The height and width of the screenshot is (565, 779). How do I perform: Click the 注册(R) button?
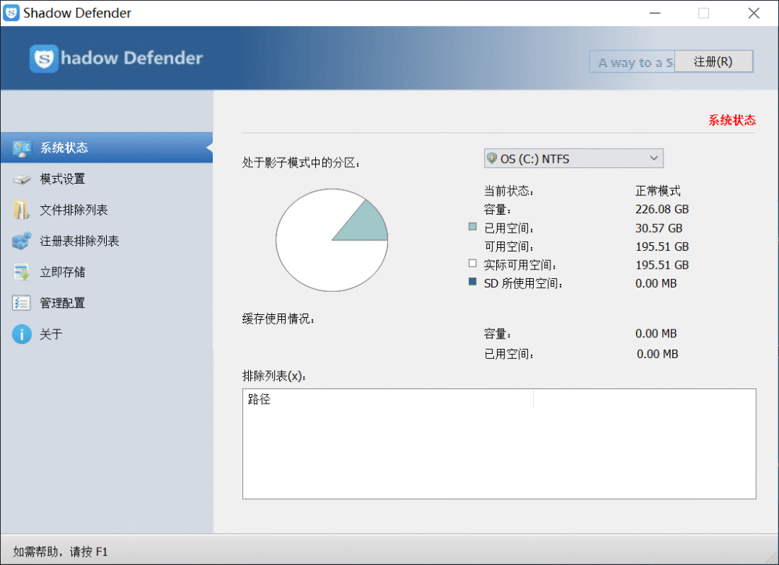[x=713, y=61]
